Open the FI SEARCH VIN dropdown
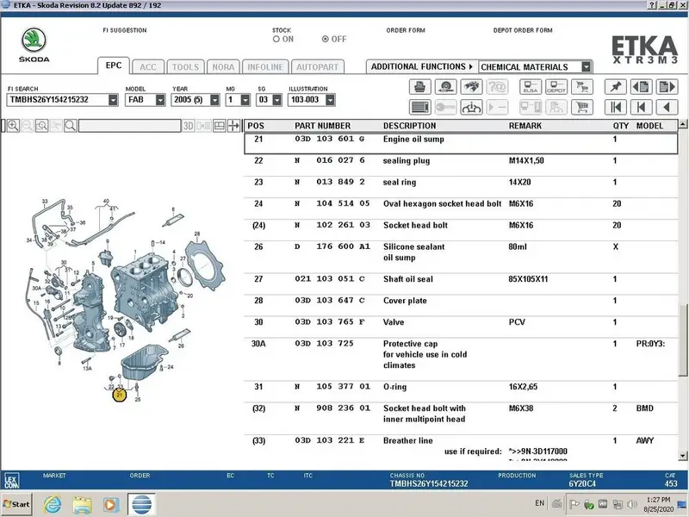689x517 pixels. point(113,100)
